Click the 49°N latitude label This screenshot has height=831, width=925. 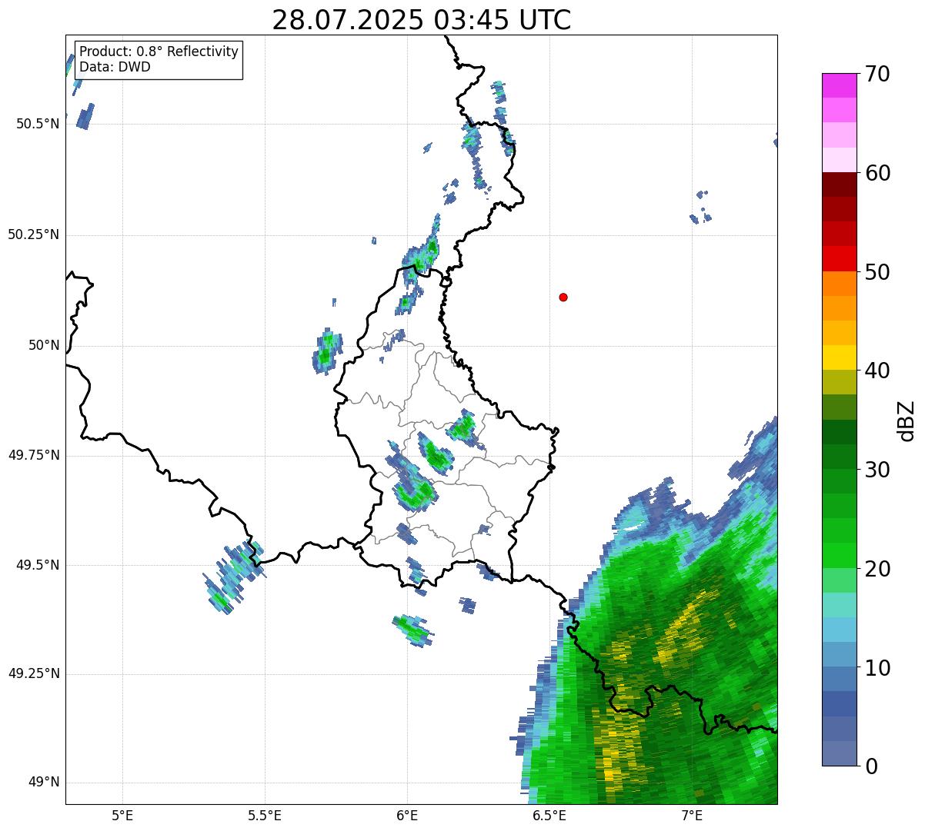[44, 782]
